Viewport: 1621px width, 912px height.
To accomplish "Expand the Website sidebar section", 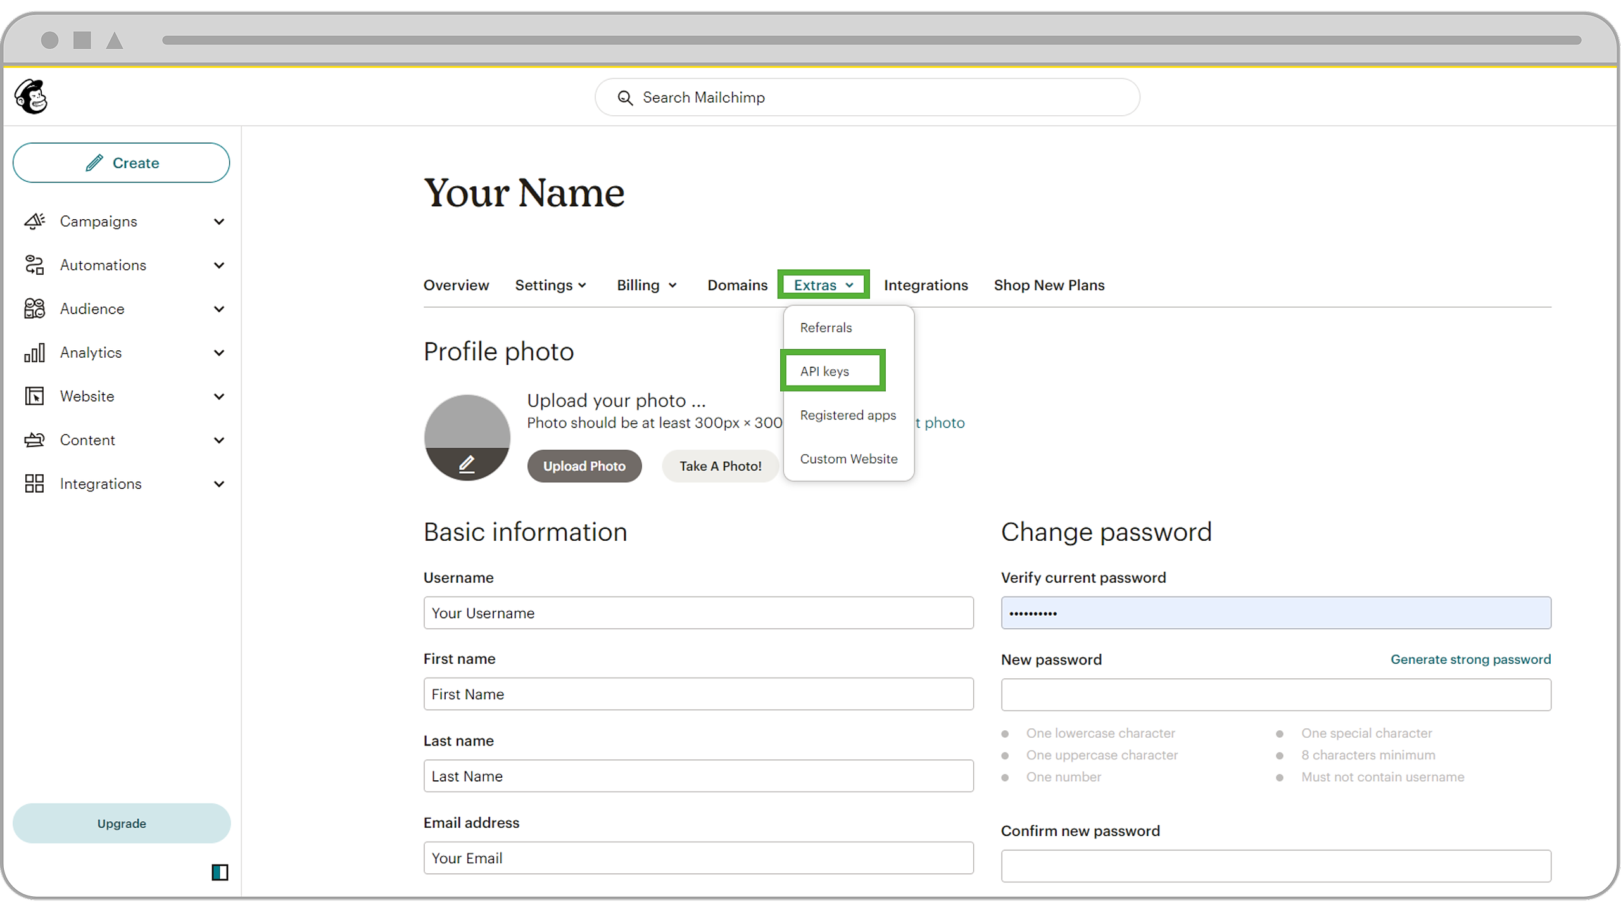I will (x=219, y=396).
